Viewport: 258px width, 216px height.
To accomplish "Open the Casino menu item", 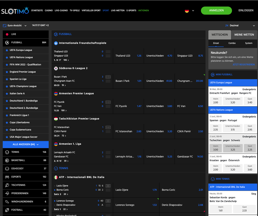I will tap(49, 11).
